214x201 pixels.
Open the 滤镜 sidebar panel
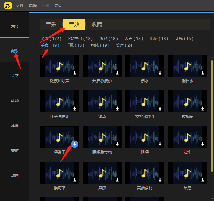pos(15,125)
